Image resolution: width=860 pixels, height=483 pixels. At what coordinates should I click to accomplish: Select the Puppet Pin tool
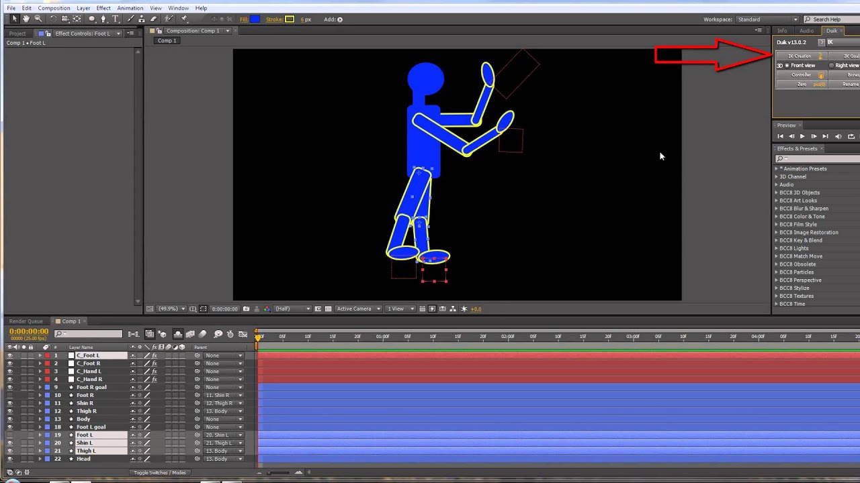pos(185,19)
